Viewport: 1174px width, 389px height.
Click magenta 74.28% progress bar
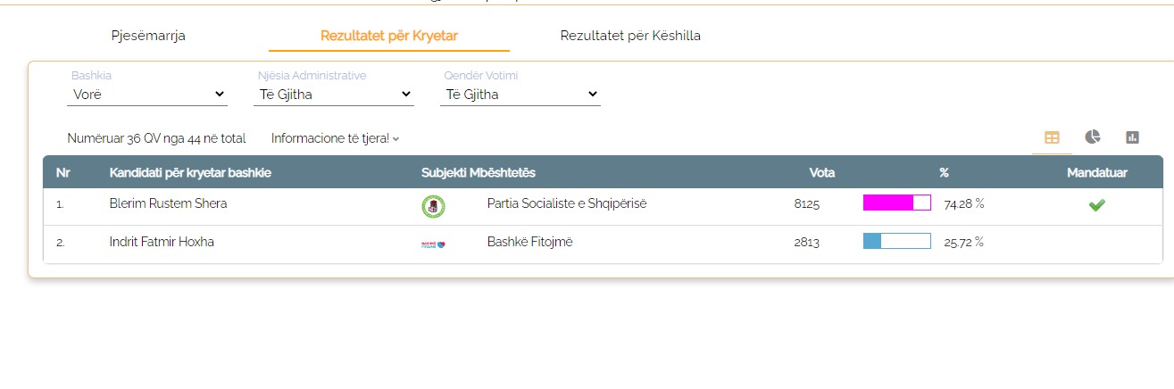(896, 203)
